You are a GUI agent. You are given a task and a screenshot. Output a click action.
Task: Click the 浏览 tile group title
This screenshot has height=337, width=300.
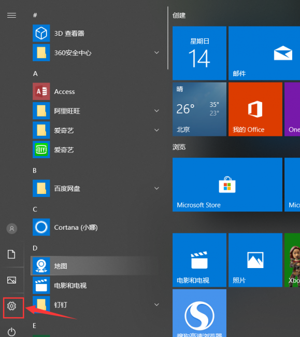[179, 147]
